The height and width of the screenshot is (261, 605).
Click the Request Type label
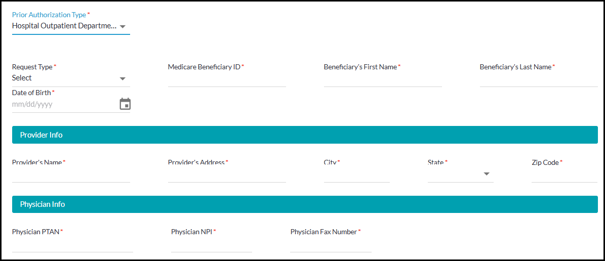click(32, 67)
